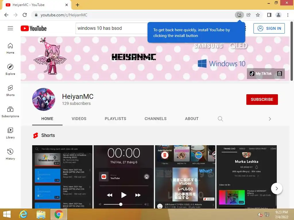Image resolution: width=294 pixels, height=220 pixels.
Task: Open the YouTube hamburger guide menu
Action: (10, 28)
